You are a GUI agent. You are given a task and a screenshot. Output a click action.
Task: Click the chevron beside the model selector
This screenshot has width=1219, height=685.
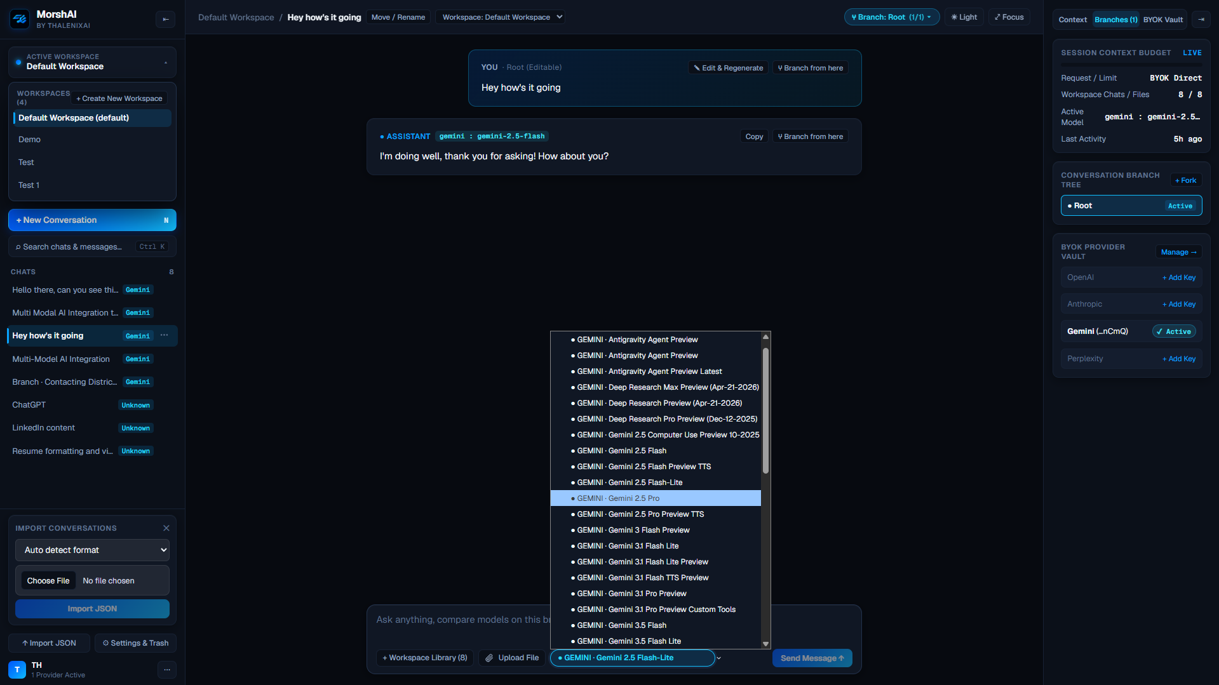click(719, 658)
